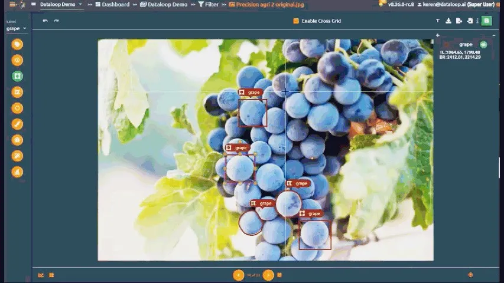Click the BR coordinates text
504x283 pixels.
pos(460,57)
